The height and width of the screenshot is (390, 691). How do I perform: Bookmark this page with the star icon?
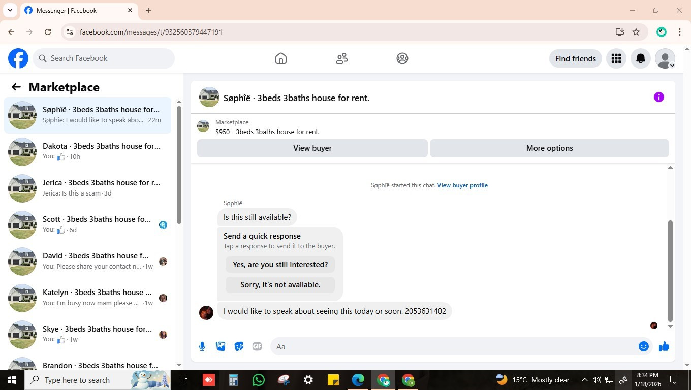click(x=636, y=32)
